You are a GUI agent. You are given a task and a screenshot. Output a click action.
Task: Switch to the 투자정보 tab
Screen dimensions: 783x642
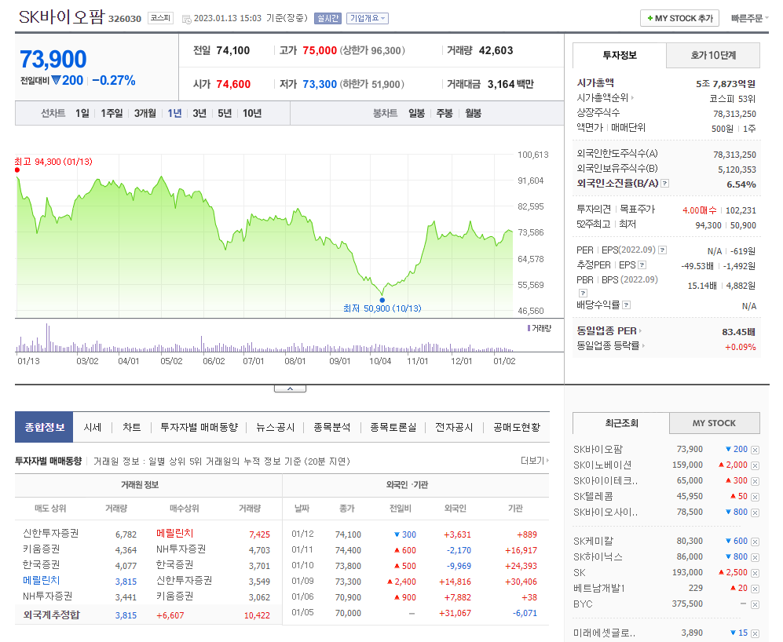click(619, 56)
